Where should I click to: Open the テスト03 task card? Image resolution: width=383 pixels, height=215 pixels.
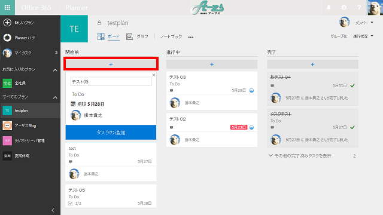(x=212, y=91)
